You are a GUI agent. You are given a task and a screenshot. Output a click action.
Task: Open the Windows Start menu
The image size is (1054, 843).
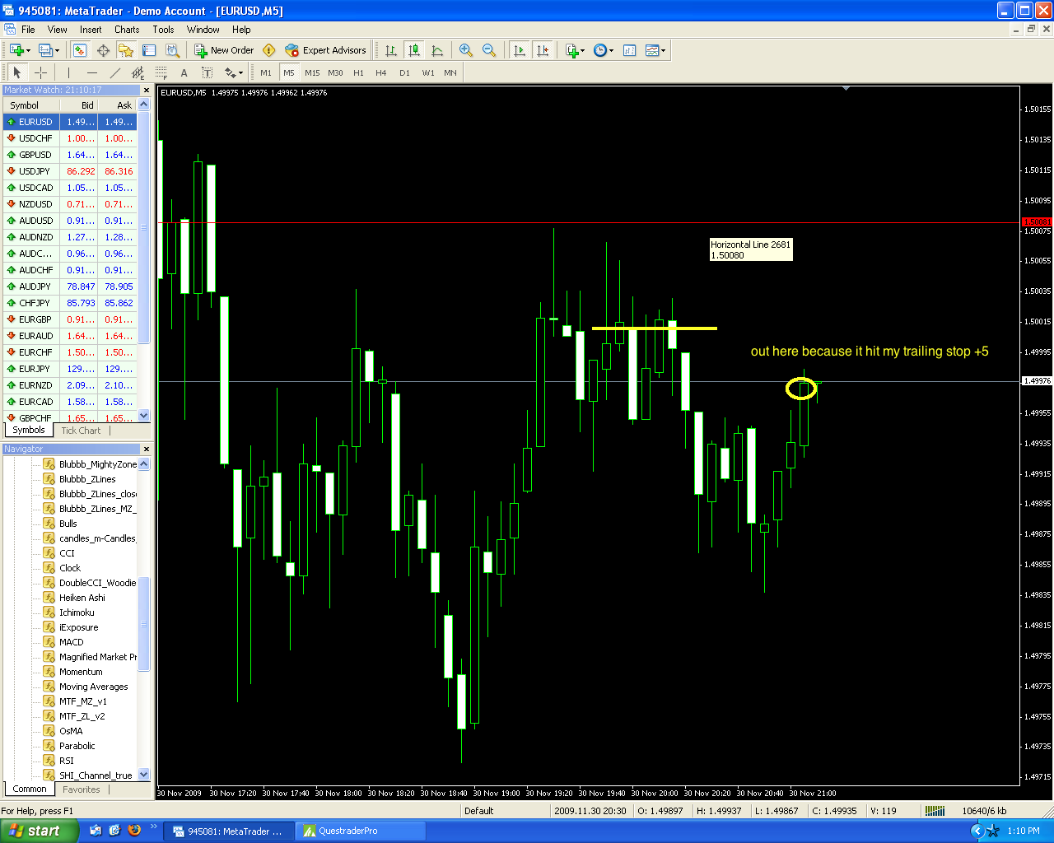[x=39, y=831]
